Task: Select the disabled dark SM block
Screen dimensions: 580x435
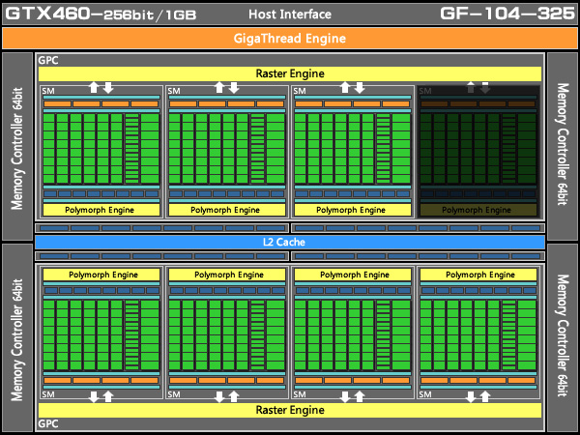Action: pos(478,152)
